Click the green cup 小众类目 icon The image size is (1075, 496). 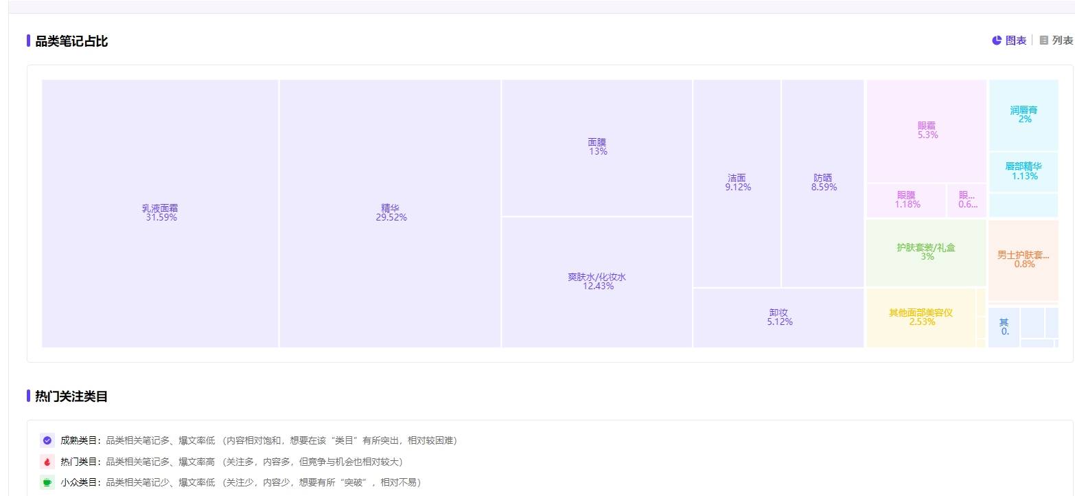click(47, 482)
